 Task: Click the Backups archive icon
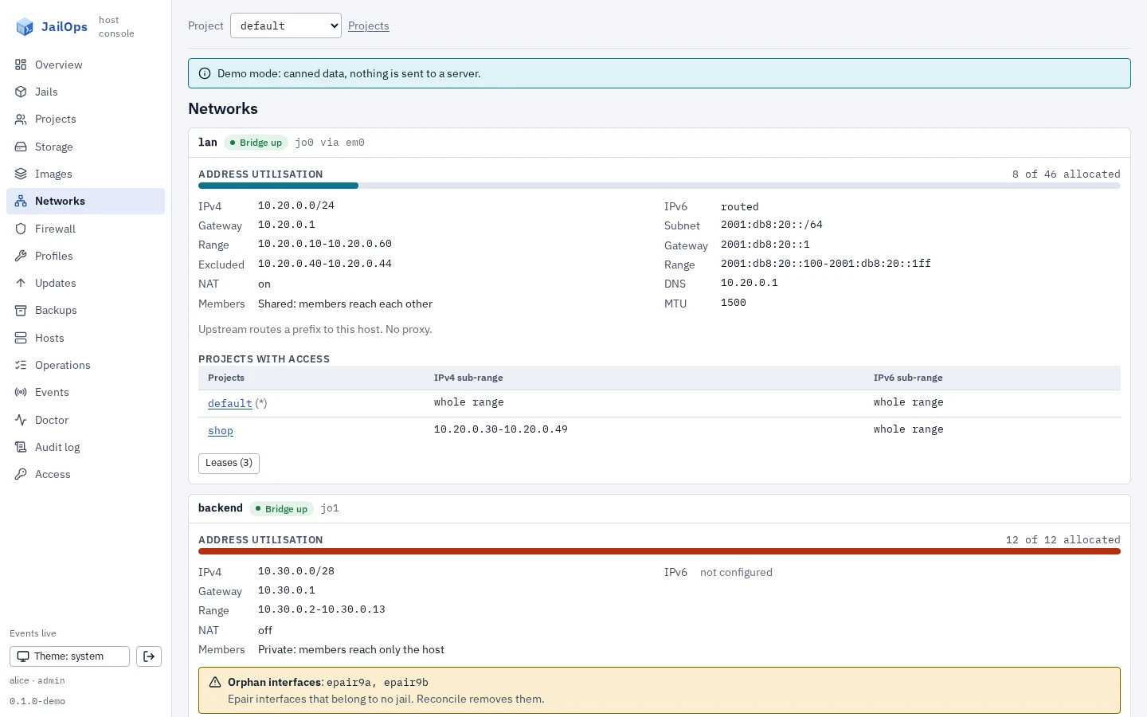tap(21, 310)
